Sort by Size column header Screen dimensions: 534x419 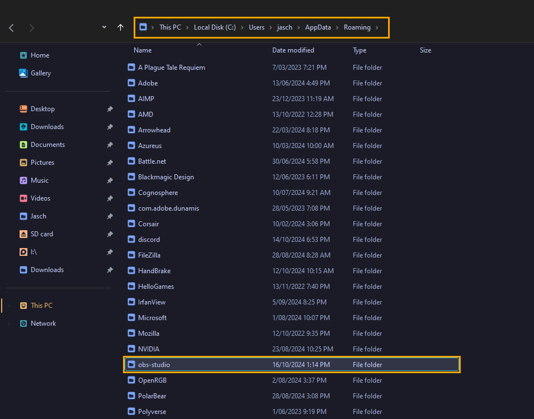426,50
